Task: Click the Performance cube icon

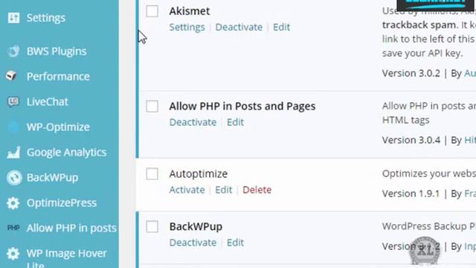Action: coord(12,75)
